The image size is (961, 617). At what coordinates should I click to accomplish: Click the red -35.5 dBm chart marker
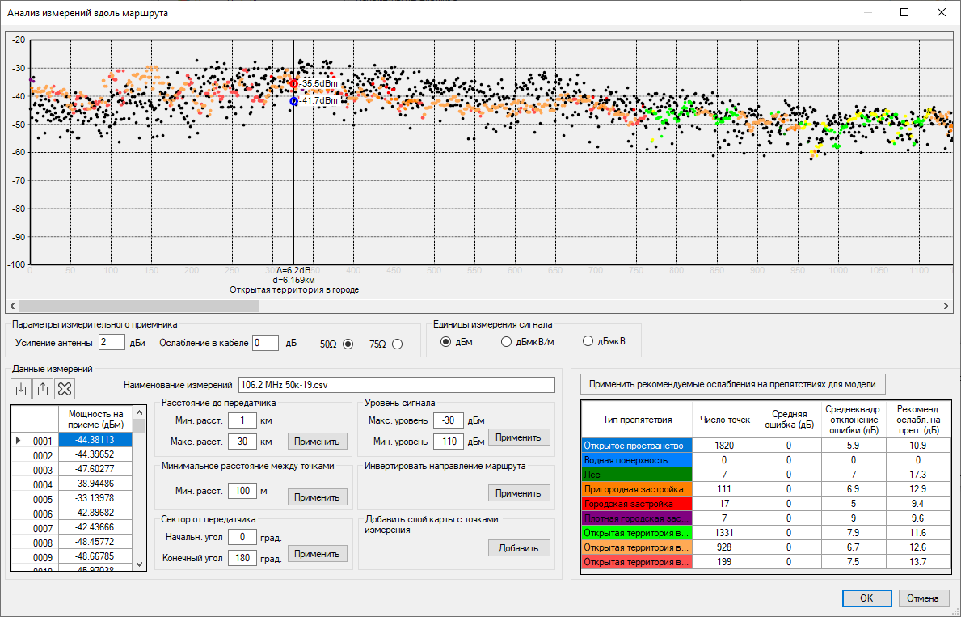pos(293,84)
